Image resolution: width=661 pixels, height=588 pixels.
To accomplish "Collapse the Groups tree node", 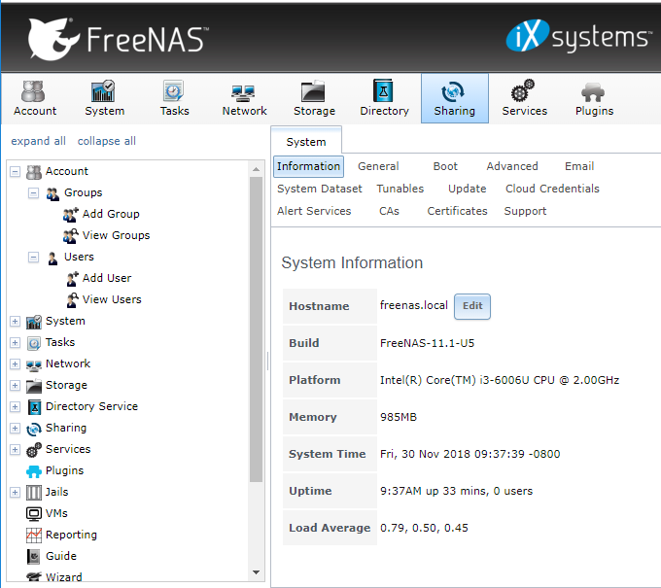I will coord(34,193).
